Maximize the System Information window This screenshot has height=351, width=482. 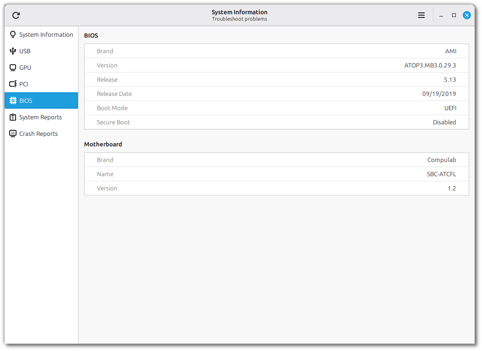(454, 15)
